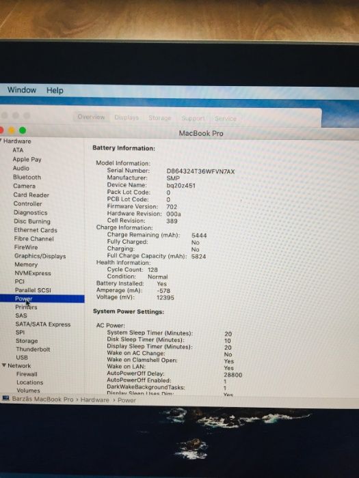Click the MacBook Pro window title
The height and width of the screenshot is (478, 359).
201,133
